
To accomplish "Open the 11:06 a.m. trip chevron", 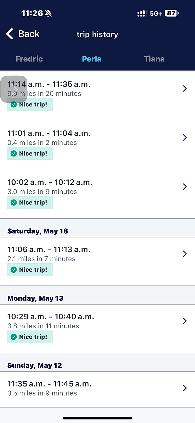I will (185, 254).
